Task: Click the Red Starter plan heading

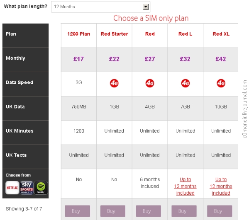Action: (115, 34)
